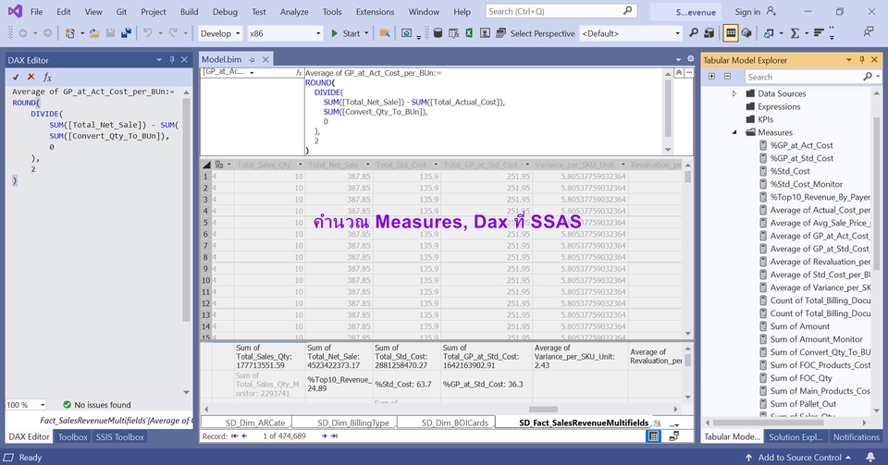Switch to diagram view icon at bottom right
Image resolution: width=888 pixels, height=465 pixels.
(674, 436)
